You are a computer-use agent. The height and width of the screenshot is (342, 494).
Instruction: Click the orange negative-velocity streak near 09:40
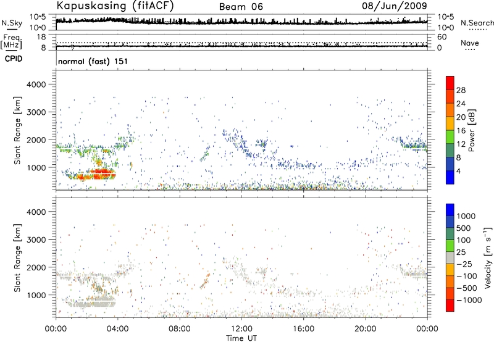coord(205,282)
